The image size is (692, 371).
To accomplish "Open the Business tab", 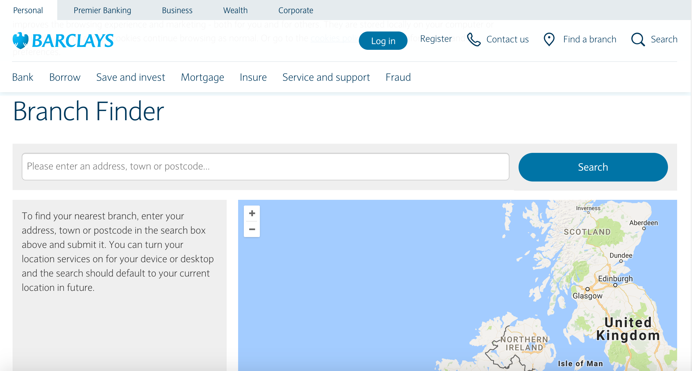I will 177,10.
